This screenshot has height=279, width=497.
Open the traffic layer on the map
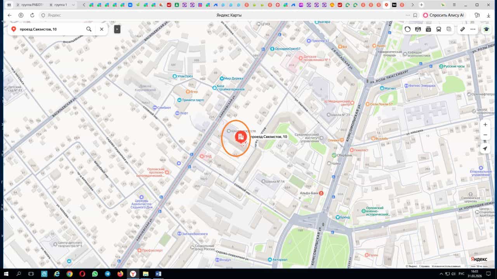(407, 29)
